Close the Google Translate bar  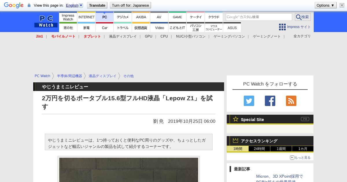[x=342, y=5]
